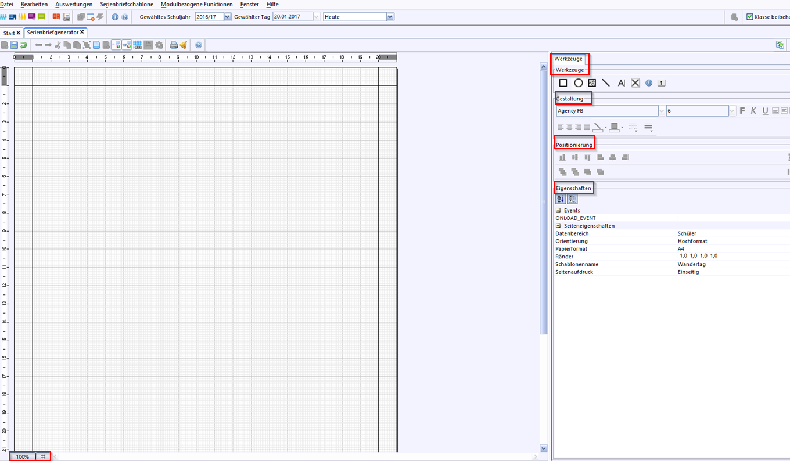Viewport: 790px width, 461px height.
Task: Toggle italic K formatting
Action: point(753,110)
